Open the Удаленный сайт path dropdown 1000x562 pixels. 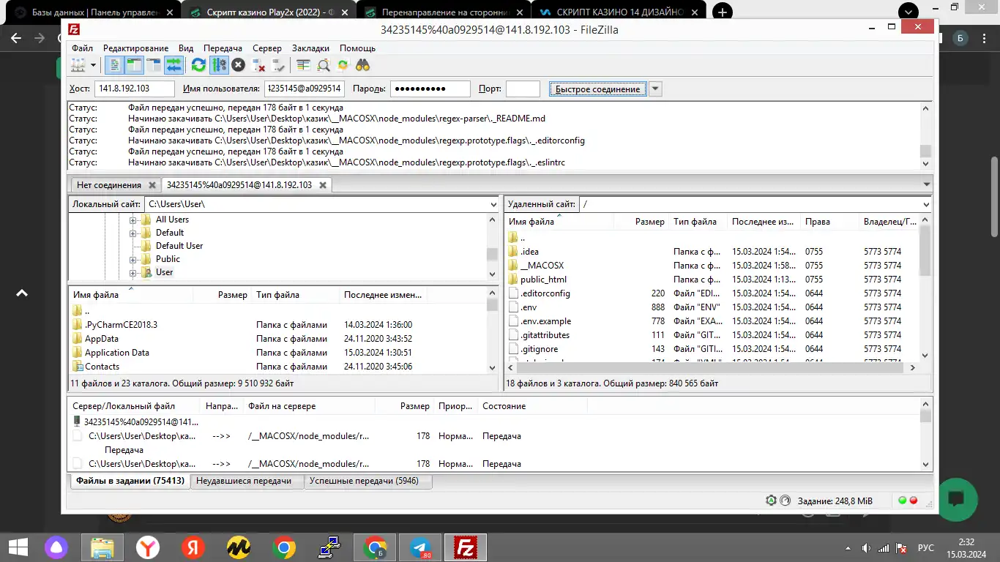tap(926, 204)
